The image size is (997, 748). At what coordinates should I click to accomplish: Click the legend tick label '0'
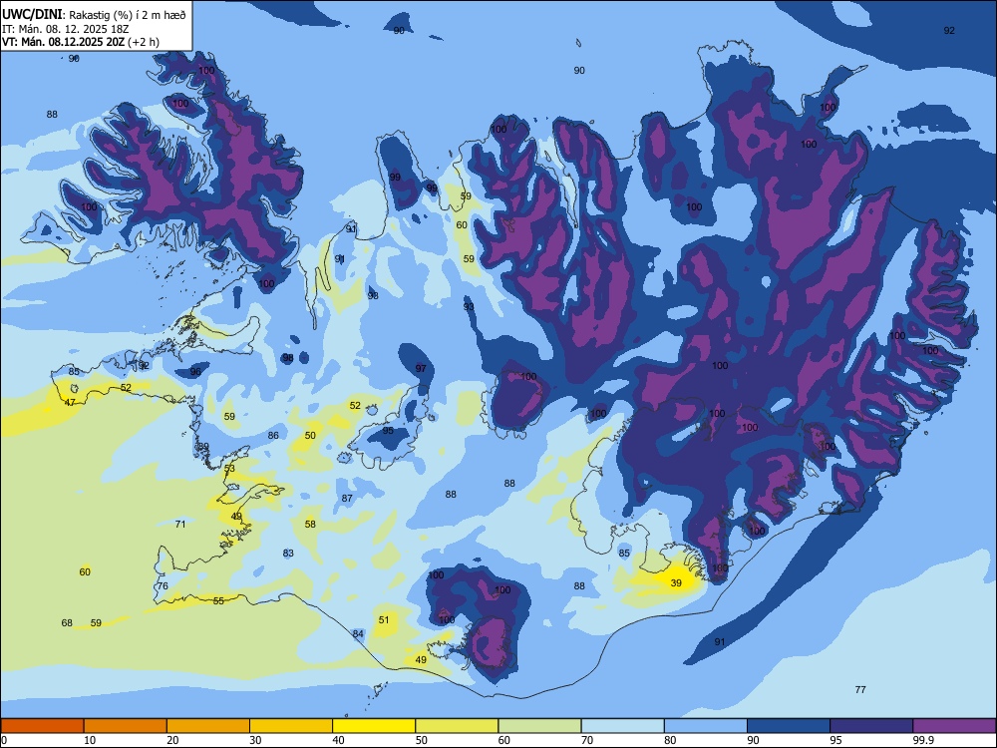point(4,740)
